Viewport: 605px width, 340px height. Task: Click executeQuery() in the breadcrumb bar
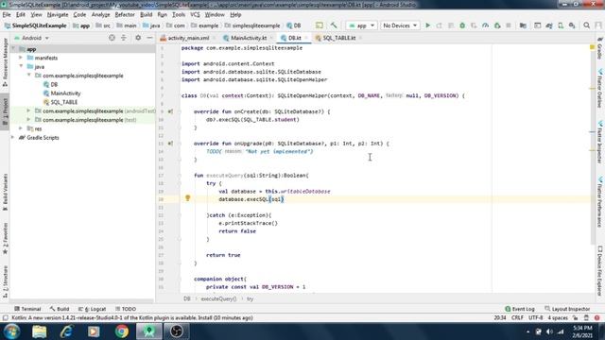click(x=218, y=298)
